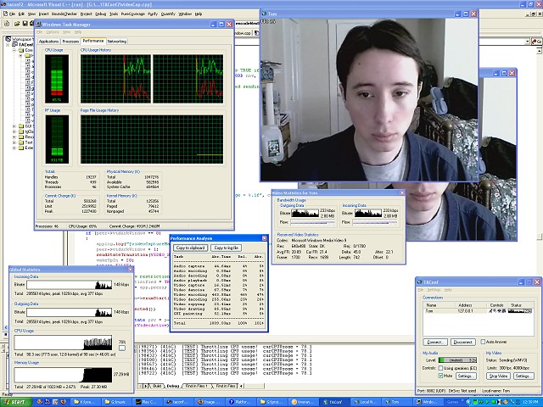Open the Visual C++ Project menu

(x=86, y=14)
